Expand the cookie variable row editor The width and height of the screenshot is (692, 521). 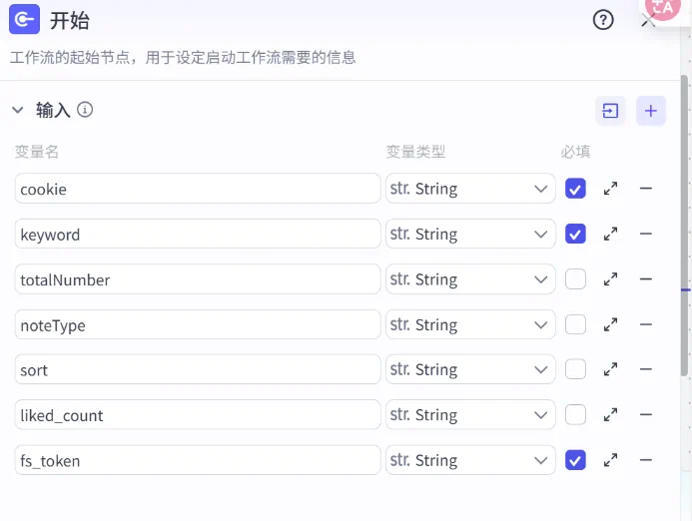point(610,189)
